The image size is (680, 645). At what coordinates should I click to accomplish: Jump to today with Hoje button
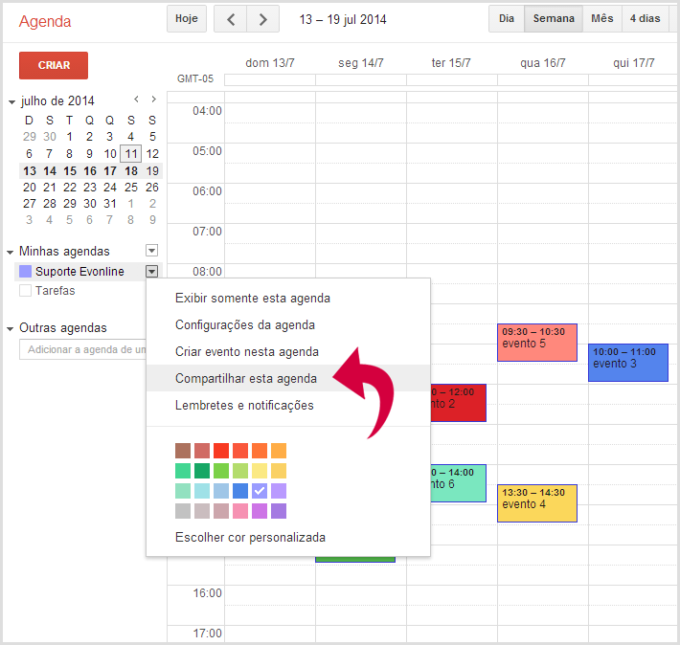tap(187, 18)
